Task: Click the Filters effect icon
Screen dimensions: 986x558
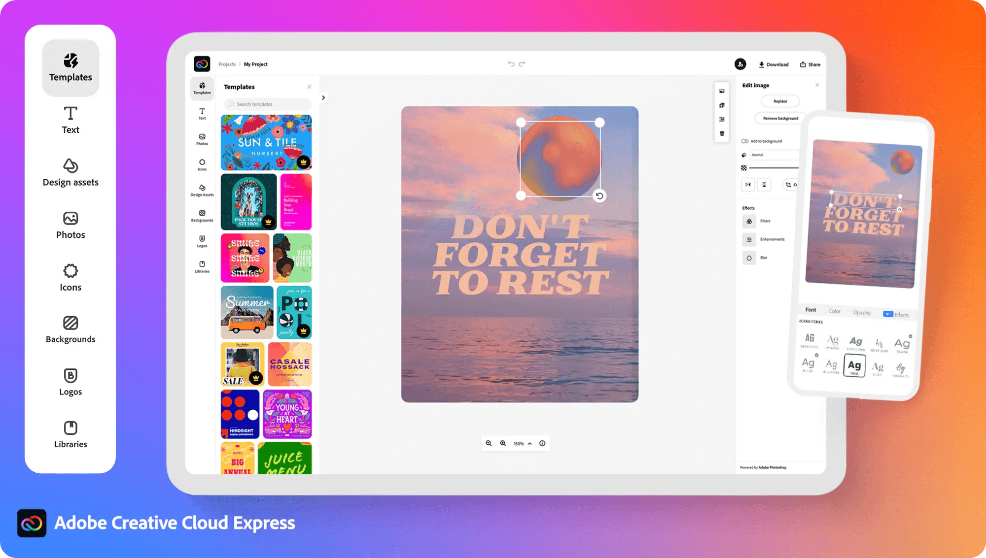Action: 749,221
